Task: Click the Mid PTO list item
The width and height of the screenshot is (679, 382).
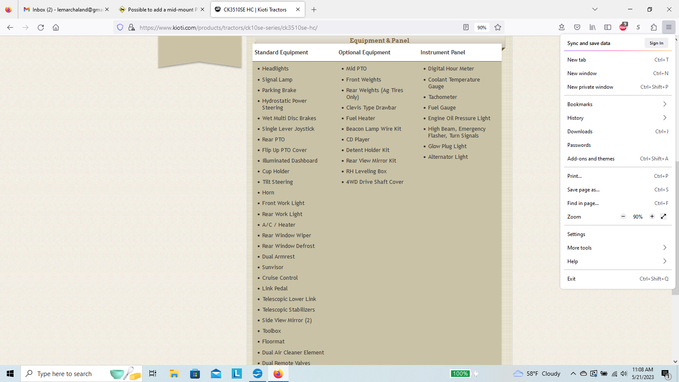Action: [x=356, y=69]
